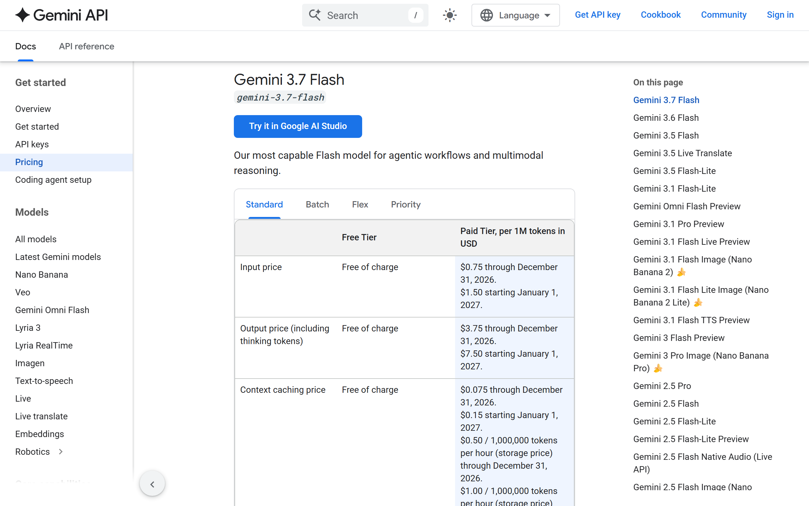
Task: Jump to Gemini 3.1 Flash Image (Nano Banana 2)
Action: [x=692, y=266]
